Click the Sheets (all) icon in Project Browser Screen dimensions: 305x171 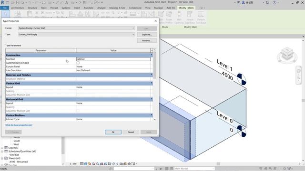click(6, 158)
